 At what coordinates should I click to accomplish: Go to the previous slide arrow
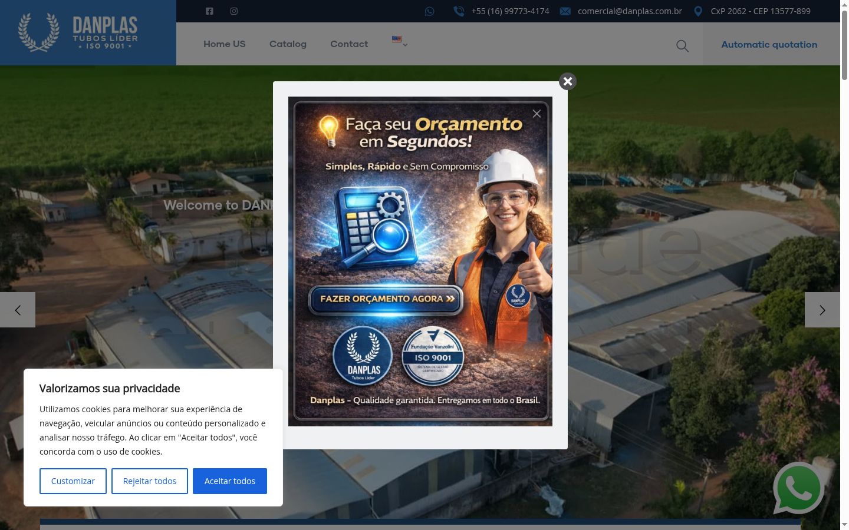click(18, 310)
